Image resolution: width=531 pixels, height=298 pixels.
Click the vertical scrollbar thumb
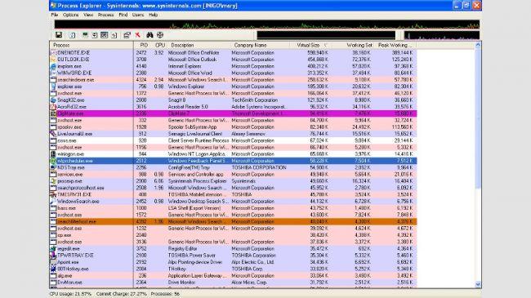478,118
